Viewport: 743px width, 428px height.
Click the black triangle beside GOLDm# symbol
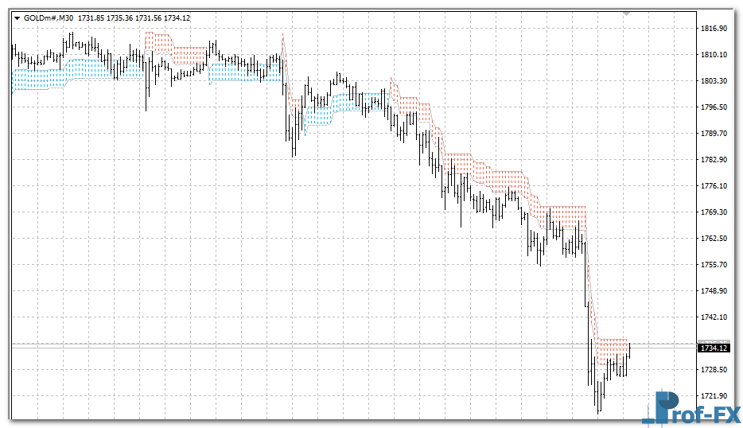(18, 18)
